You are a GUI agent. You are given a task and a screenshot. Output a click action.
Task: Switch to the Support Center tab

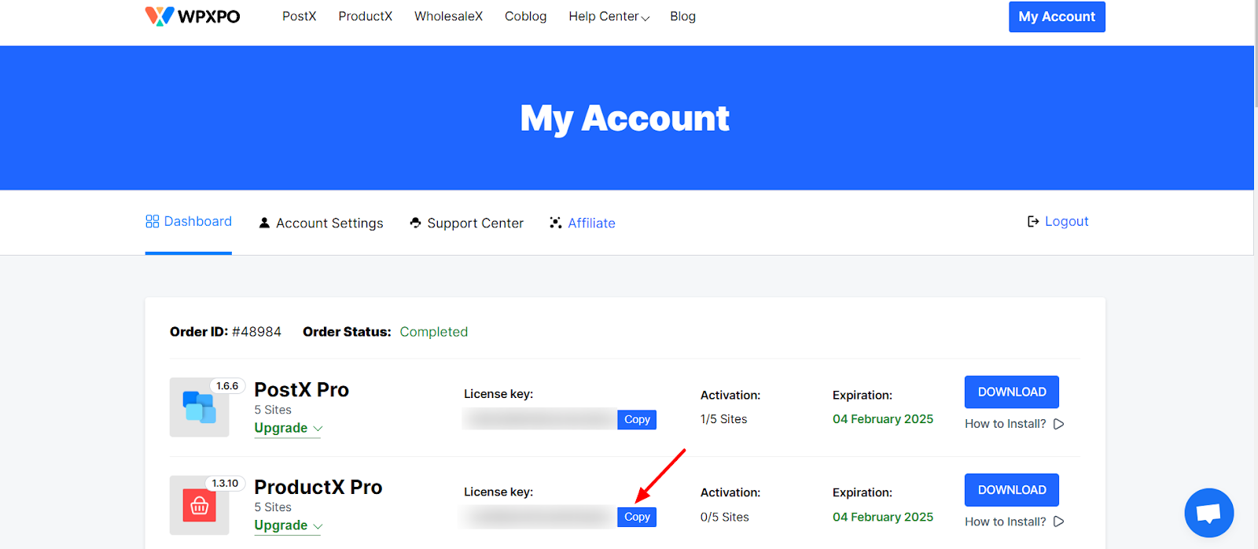(466, 223)
